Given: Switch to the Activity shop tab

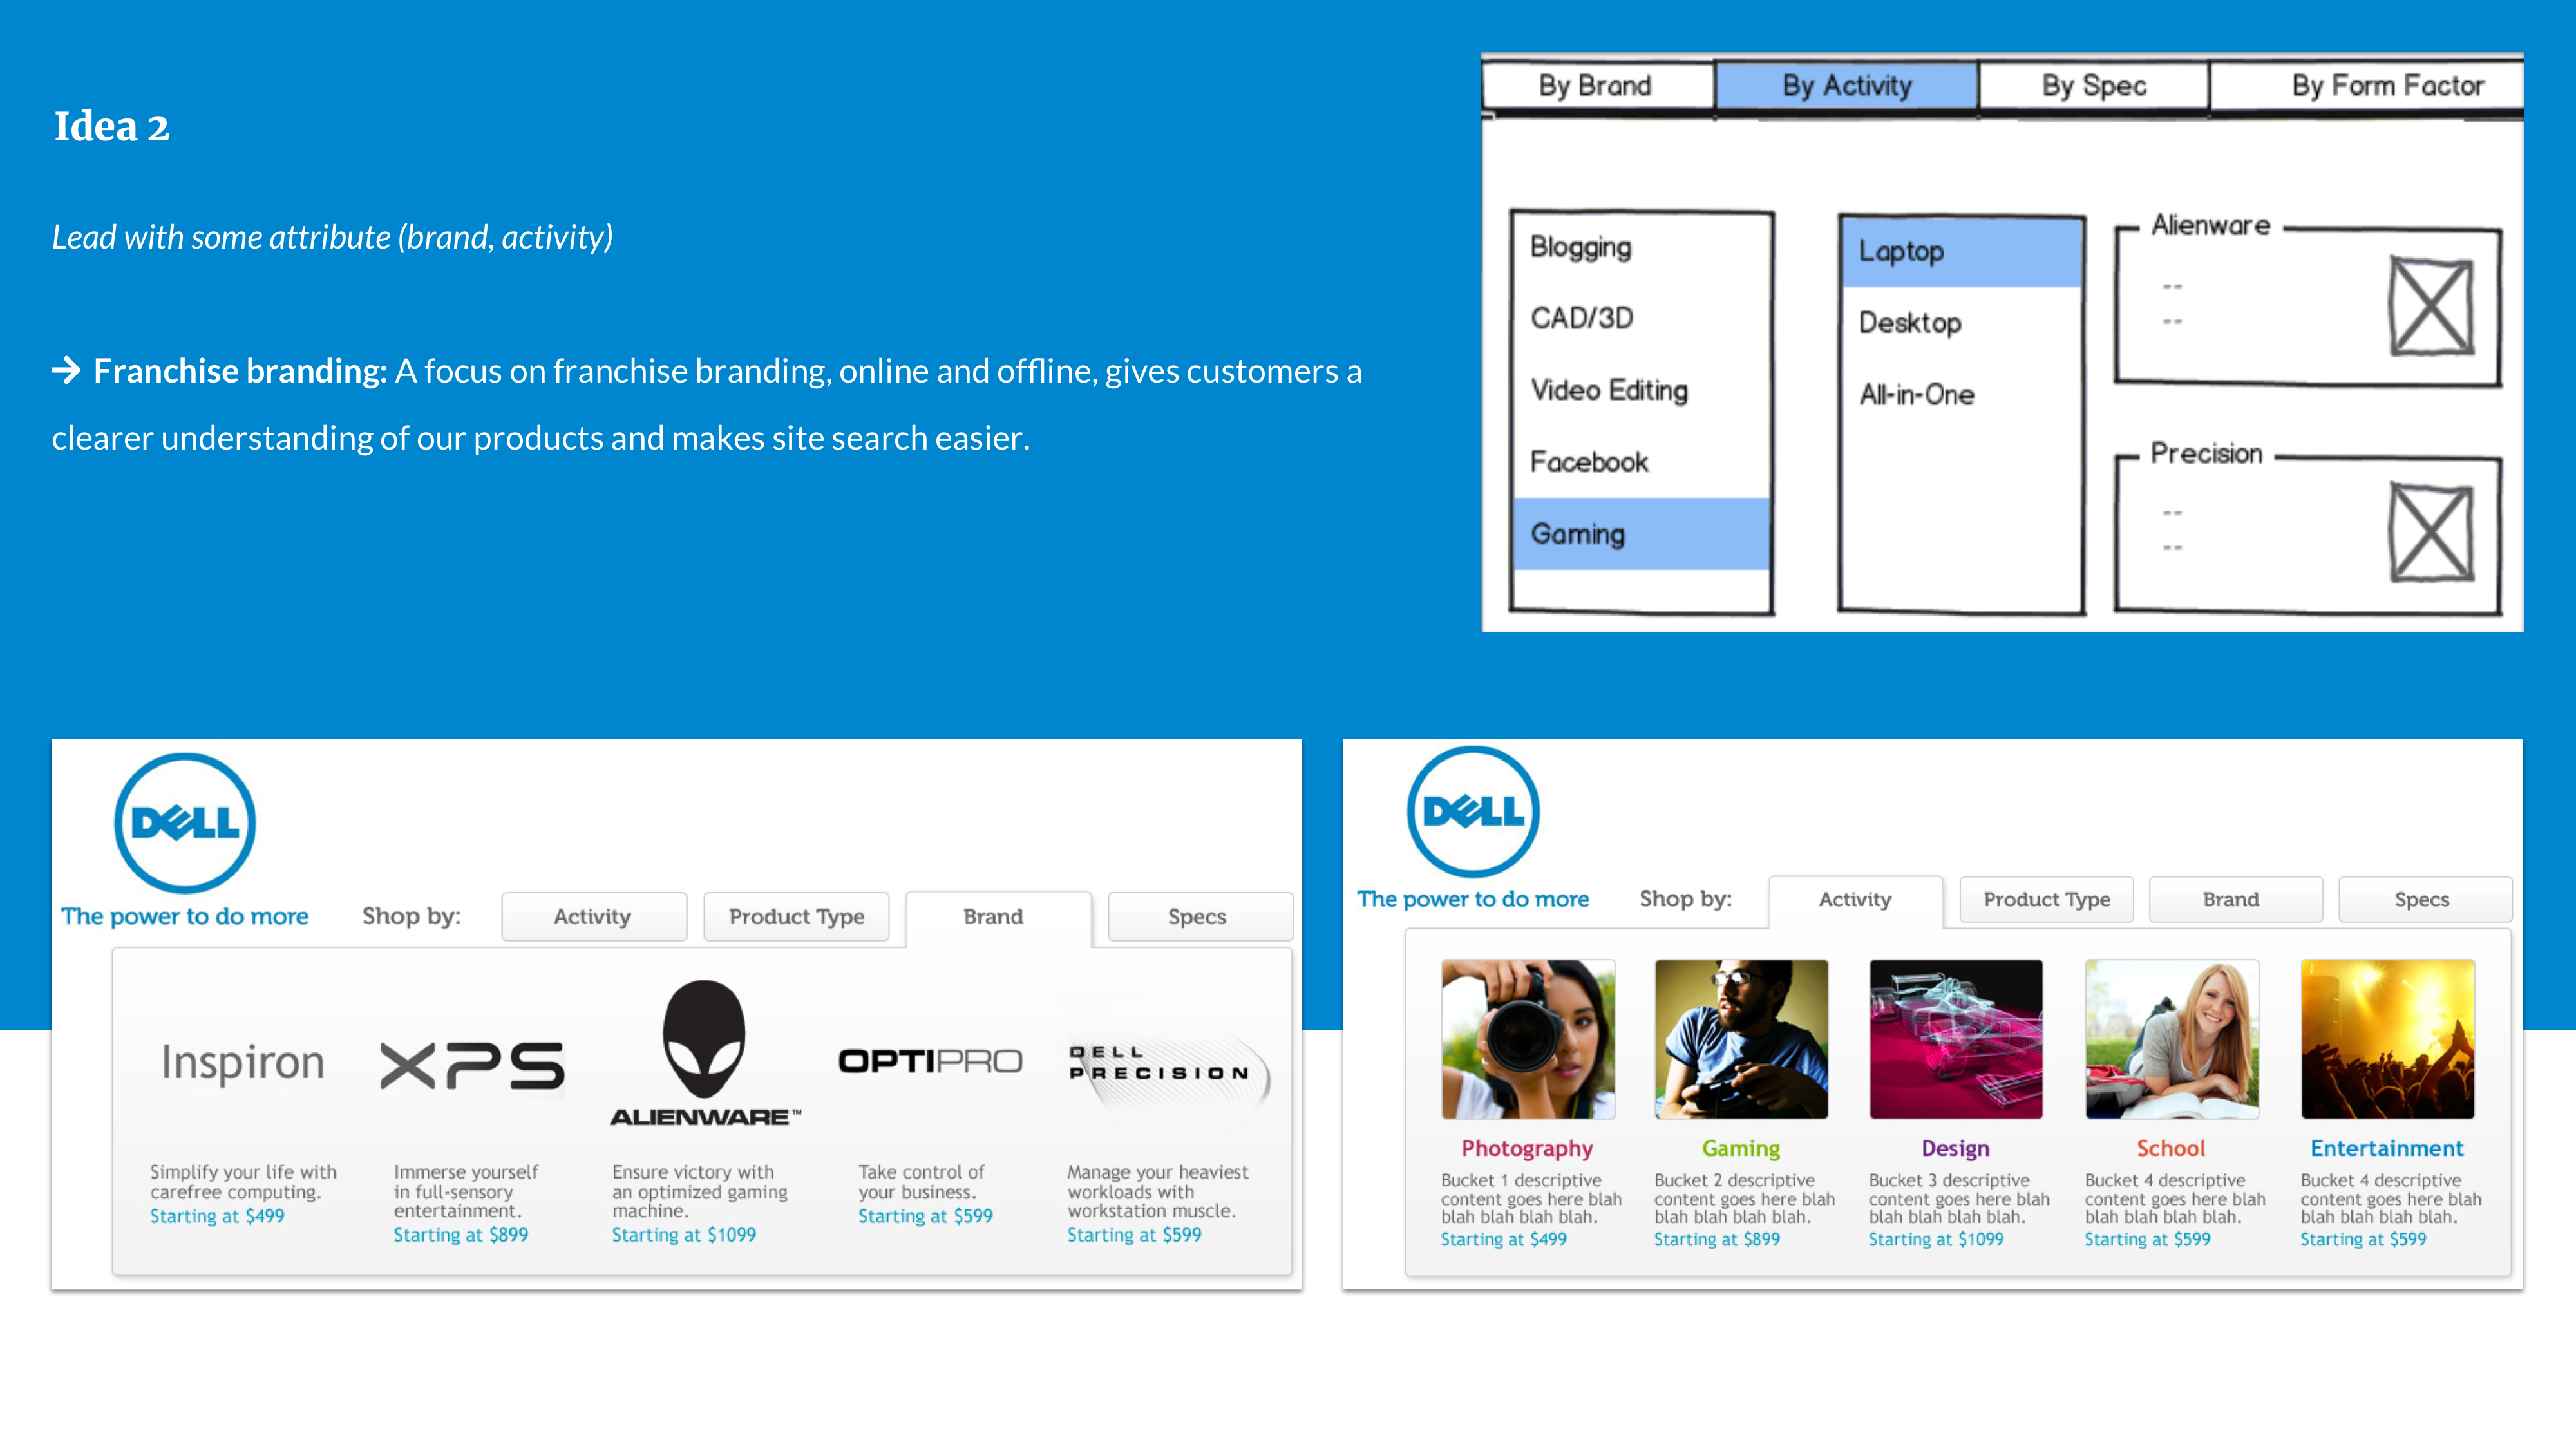Looking at the screenshot, I should [x=1855, y=899].
